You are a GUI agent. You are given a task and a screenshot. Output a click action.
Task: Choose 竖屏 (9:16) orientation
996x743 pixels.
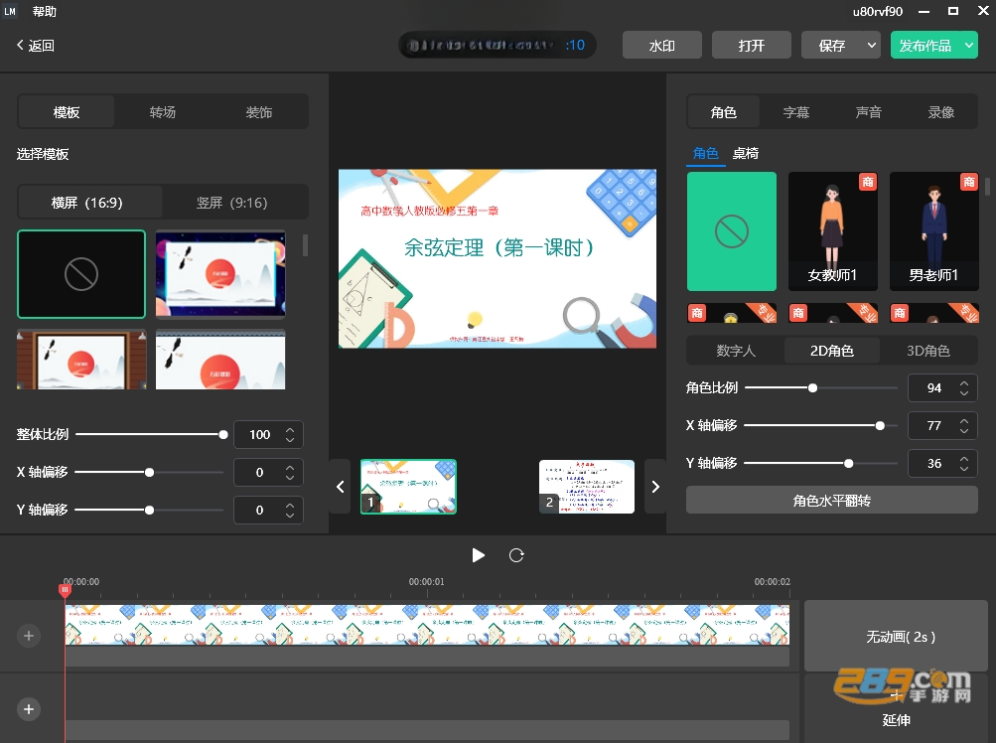coord(231,203)
